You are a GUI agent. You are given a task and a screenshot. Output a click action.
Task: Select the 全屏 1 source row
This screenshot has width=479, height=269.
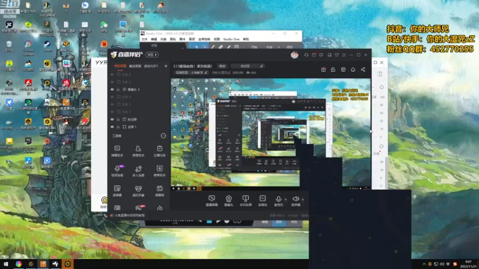[x=138, y=127]
